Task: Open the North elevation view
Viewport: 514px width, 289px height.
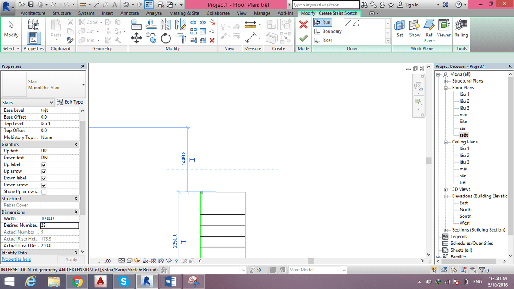Action: pos(465,210)
